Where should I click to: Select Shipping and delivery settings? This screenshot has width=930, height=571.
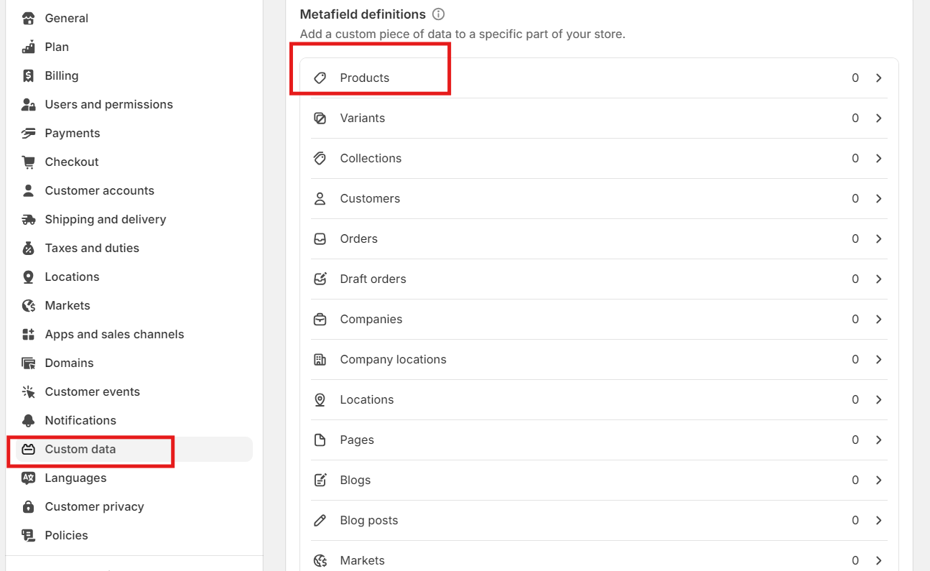(134, 219)
